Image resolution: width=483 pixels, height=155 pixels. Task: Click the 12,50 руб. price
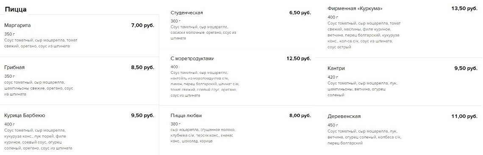click(299, 58)
